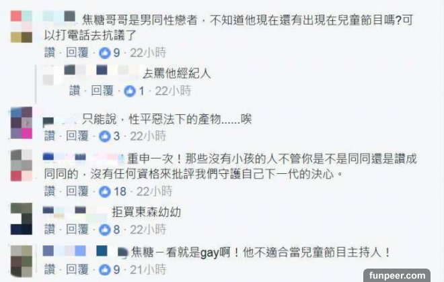Click the like reaction icon with count 18
This screenshot has width=444, height=282.
(x=104, y=191)
